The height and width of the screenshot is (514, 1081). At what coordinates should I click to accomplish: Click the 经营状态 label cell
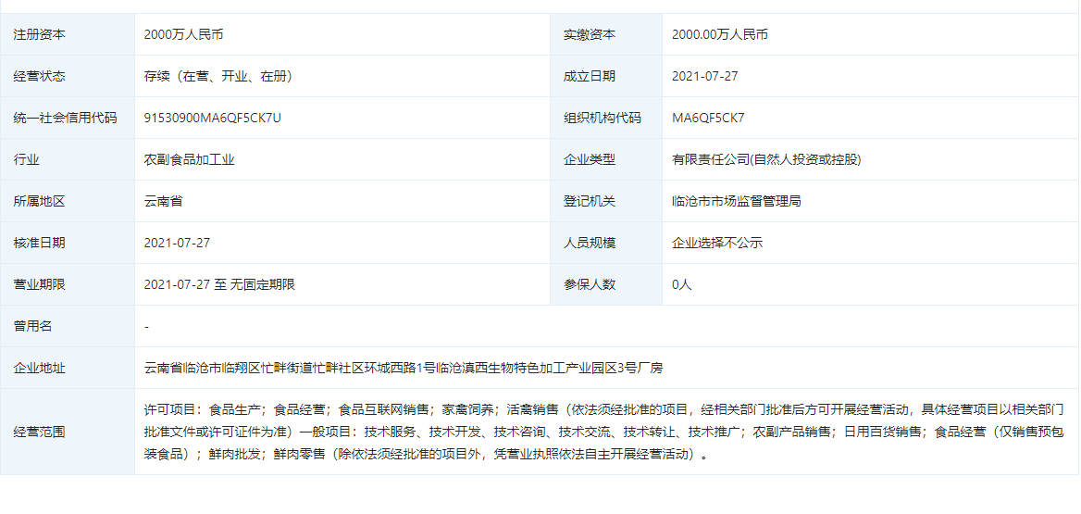(x=68, y=76)
